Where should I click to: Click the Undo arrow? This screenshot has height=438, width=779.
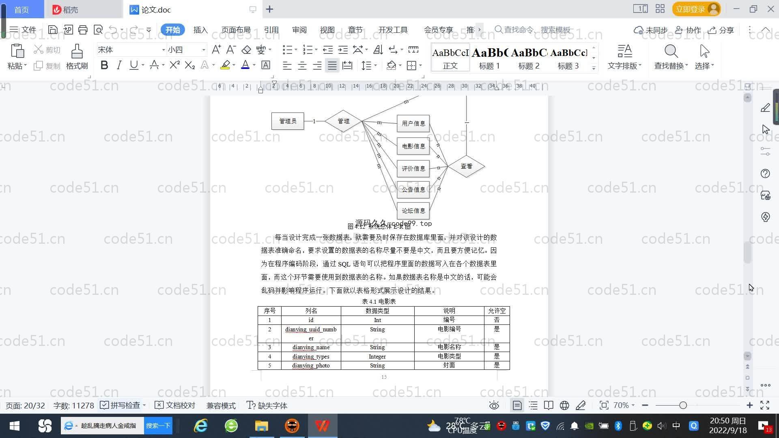click(113, 30)
